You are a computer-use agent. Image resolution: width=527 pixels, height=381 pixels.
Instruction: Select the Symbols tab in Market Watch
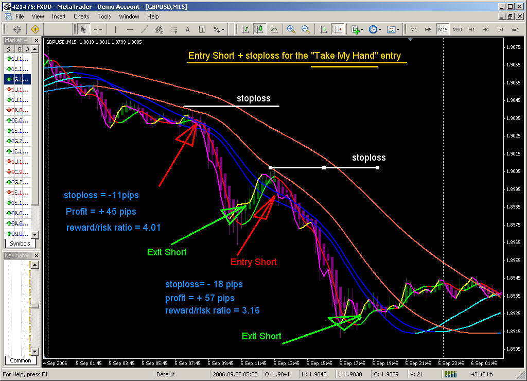pyautogui.click(x=20, y=244)
